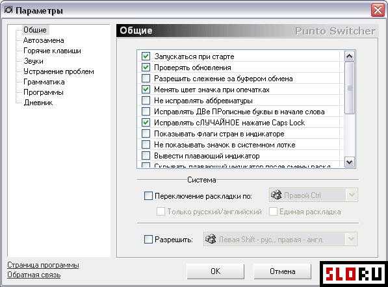
Task: Click the Punto Switcher icon in title bar
Action: click(8, 10)
